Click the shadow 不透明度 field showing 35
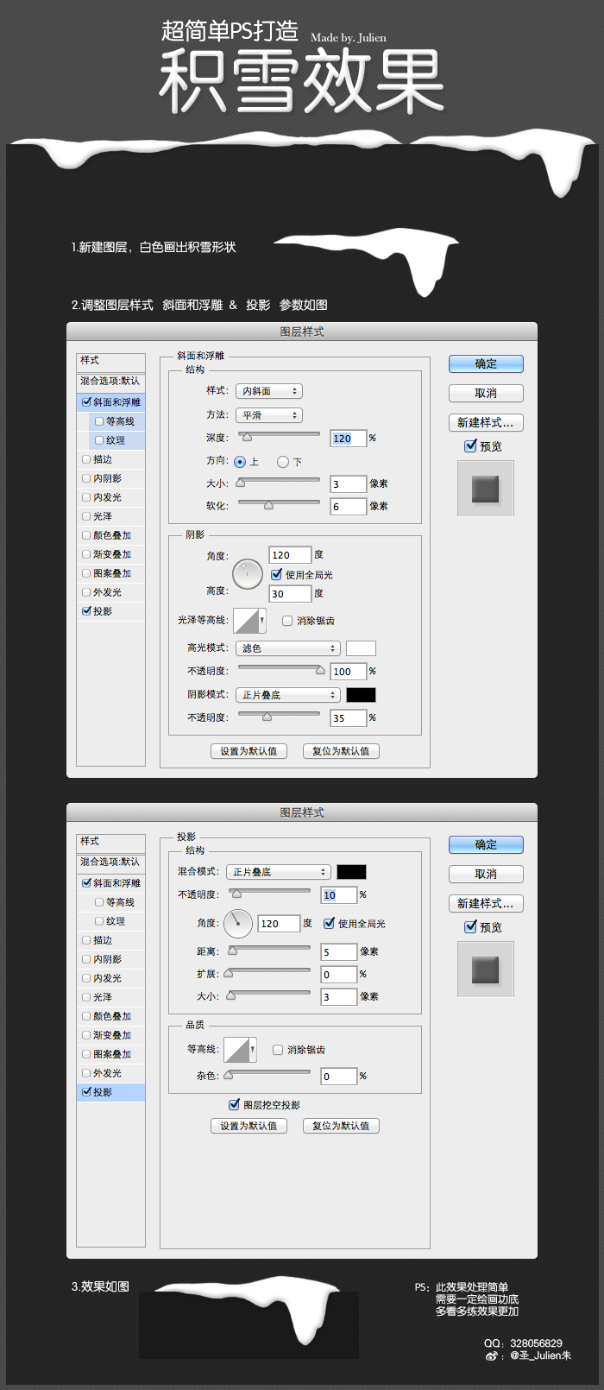The height and width of the screenshot is (1390, 604). [349, 718]
